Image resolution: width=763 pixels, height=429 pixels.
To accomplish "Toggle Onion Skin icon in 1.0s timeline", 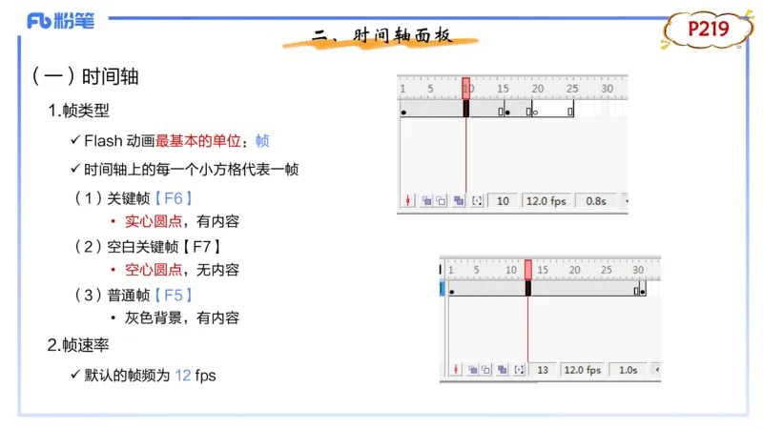I will tap(472, 370).
